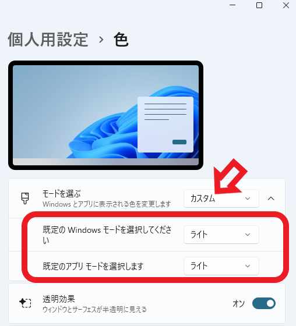This screenshot has width=296, height=326.
Task: Click the breadcrumb arrow before 色
Action: [x=101, y=40]
